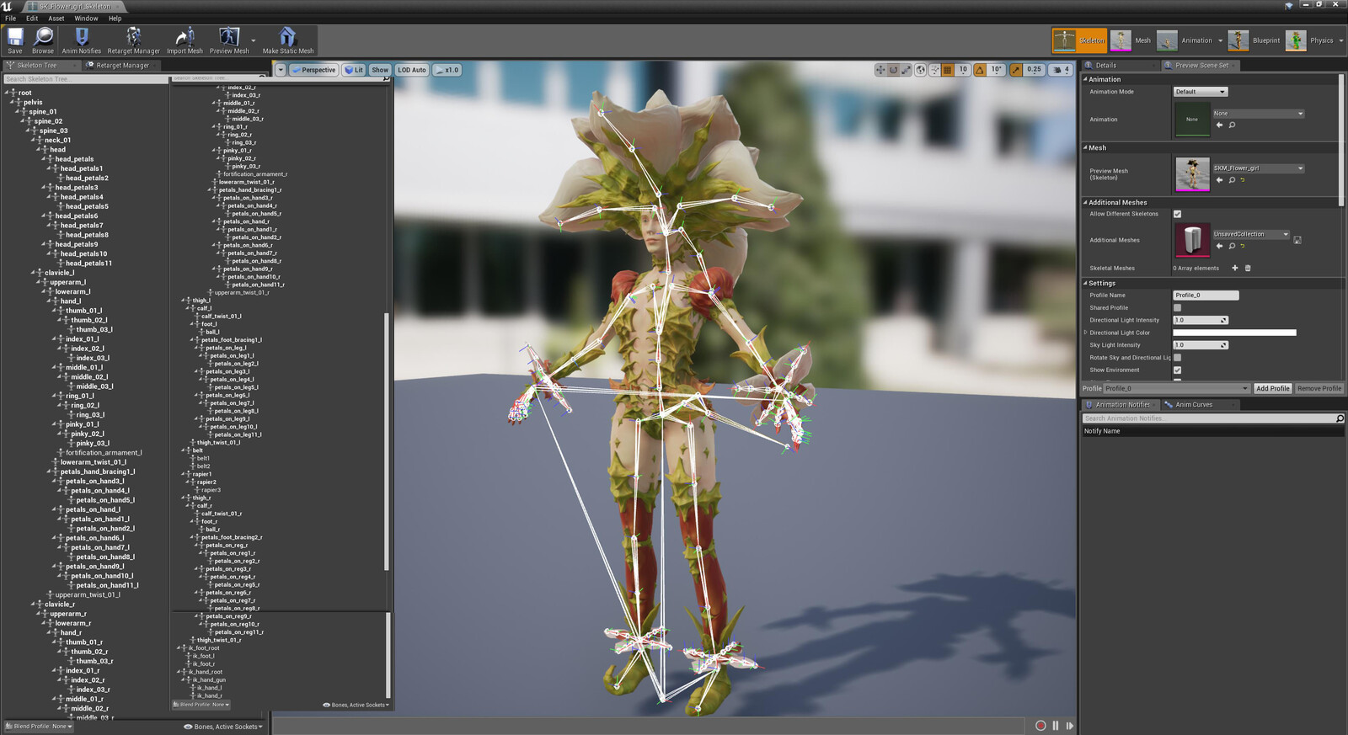This screenshot has height=735, width=1348.
Task: Save the UnsavedCollection with disk icon
Action: pyautogui.click(x=1297, y=240)
